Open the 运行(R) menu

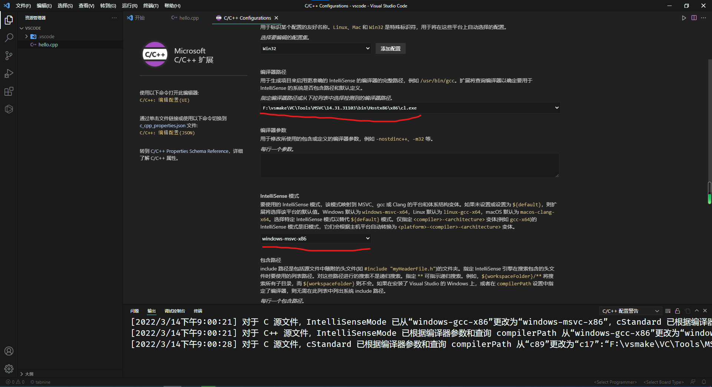(130, 6)
